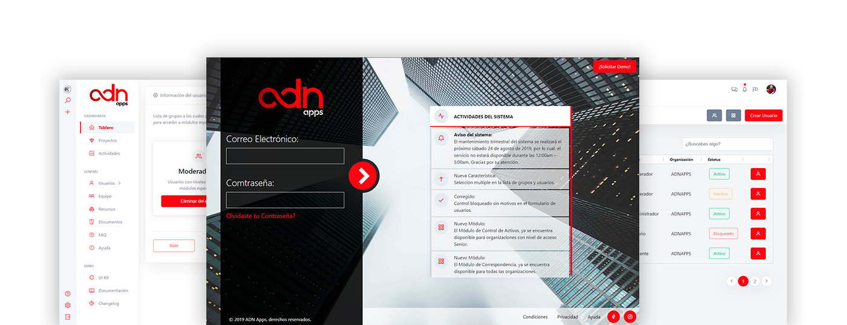Image resolution: width=847 pixels, height=325 pixels.
Task: Click the Instagram icon in the footer
Action: (x=630, y=317)
